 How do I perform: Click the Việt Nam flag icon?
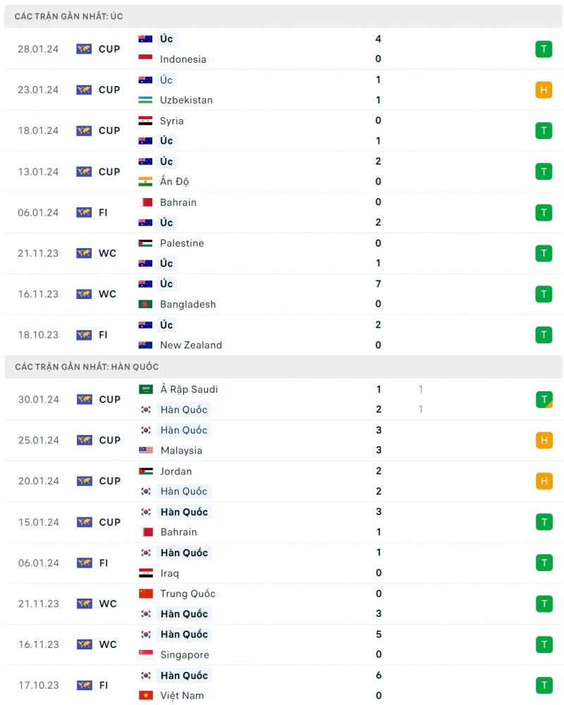click(x=145, y=695)
